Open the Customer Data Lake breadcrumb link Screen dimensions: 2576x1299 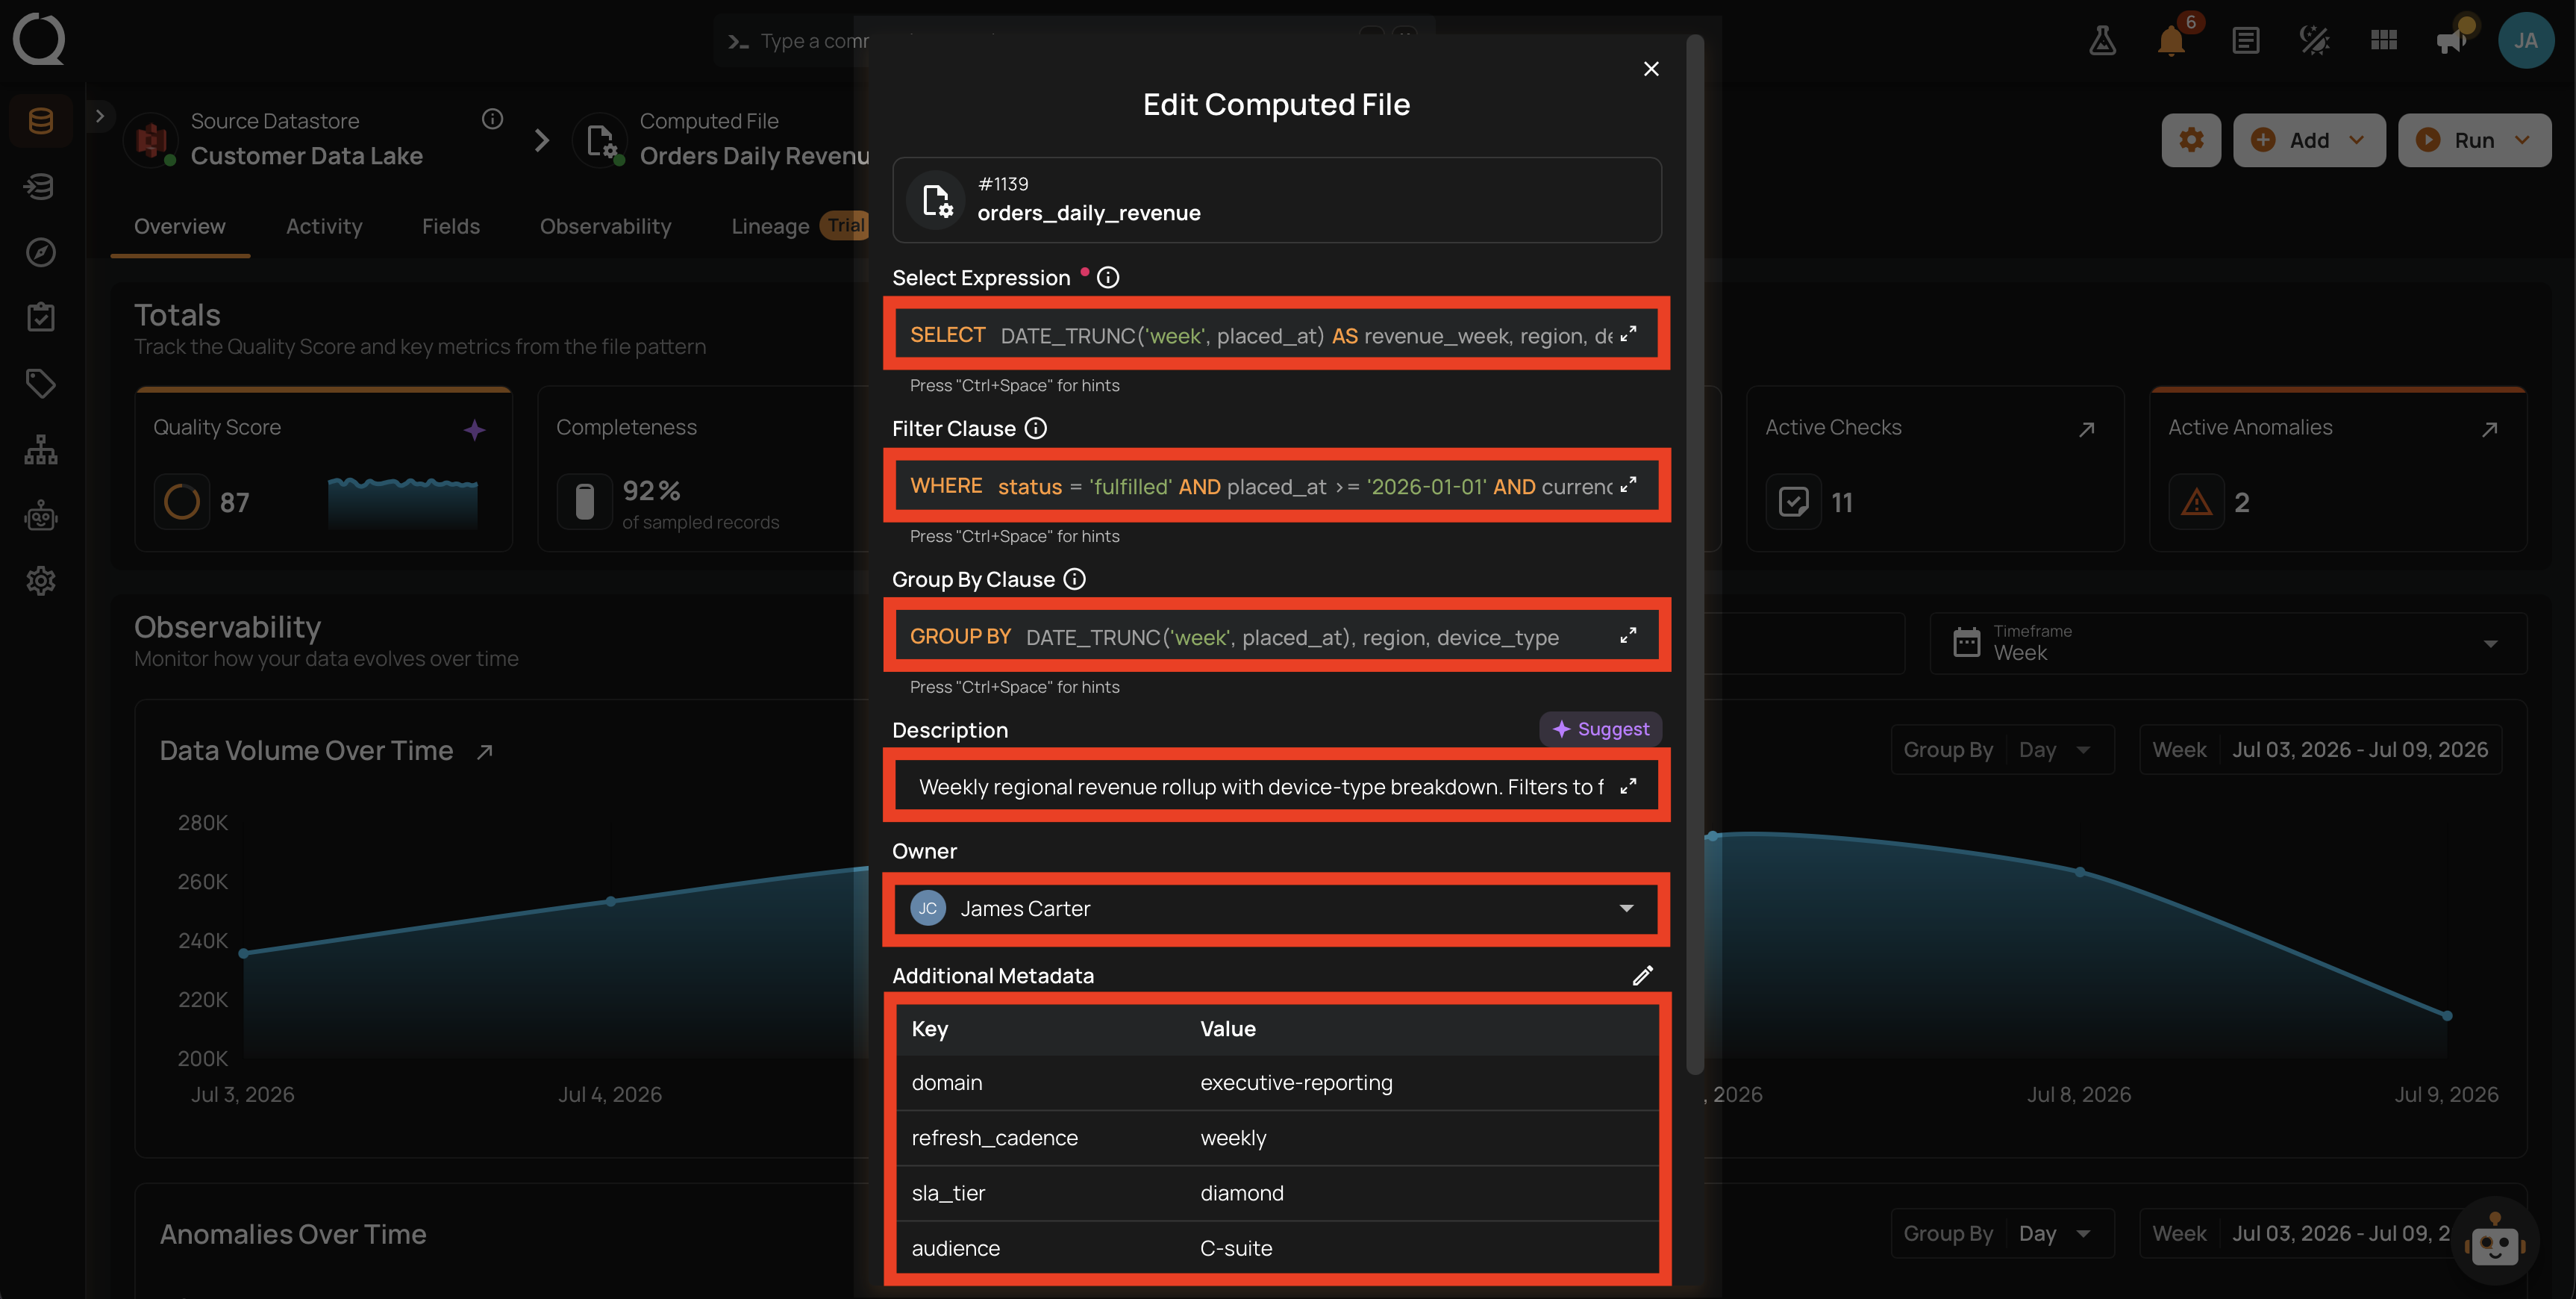(x=306, y=156)
